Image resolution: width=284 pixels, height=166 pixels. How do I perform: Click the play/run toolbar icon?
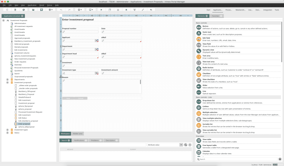[x=101, y=10]
